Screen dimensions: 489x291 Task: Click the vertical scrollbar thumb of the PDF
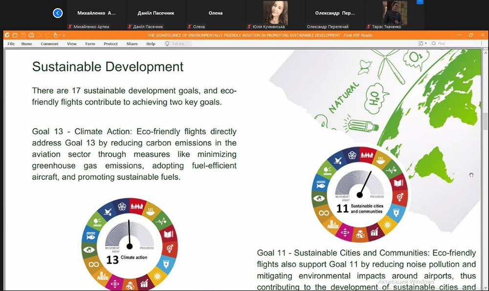485,121
